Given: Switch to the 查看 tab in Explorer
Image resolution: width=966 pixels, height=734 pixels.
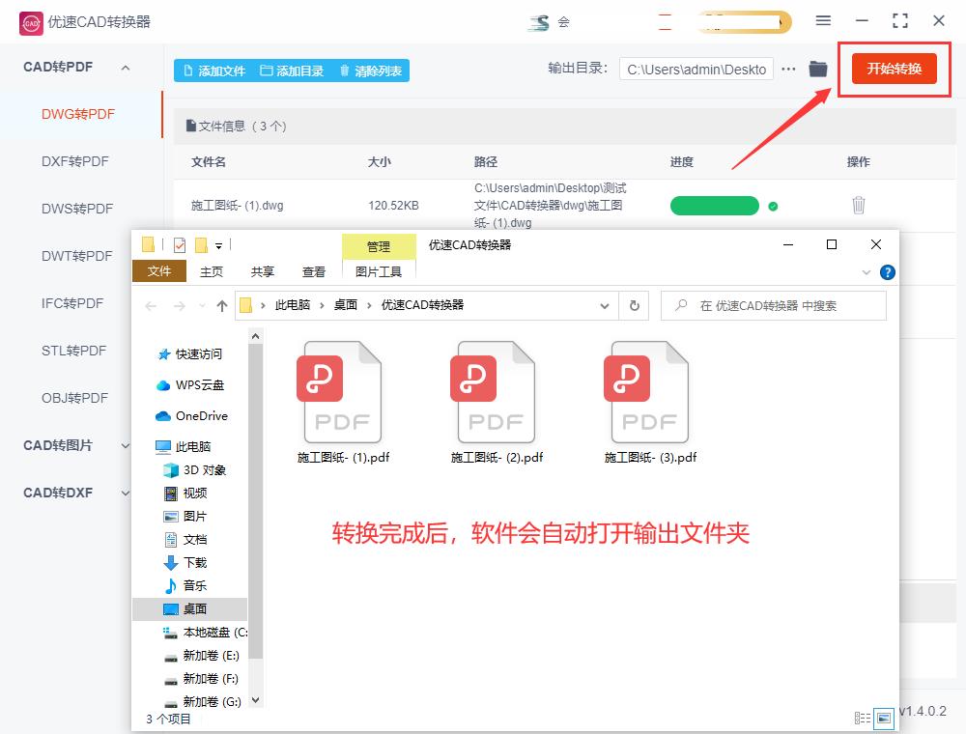Looking at the screenshot, I should pos(313,271).
